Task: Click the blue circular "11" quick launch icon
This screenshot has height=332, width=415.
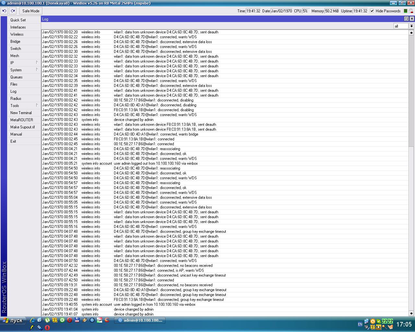Action: click(x=92, y=320)
